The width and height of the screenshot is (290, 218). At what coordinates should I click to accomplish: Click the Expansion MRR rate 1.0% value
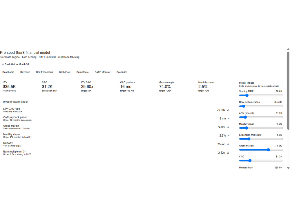(x=279, y=135)
